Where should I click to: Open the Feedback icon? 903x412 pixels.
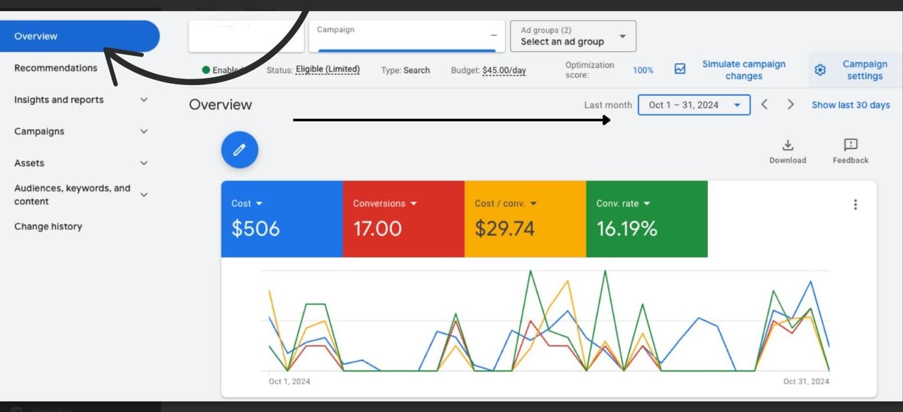(850, 145)
